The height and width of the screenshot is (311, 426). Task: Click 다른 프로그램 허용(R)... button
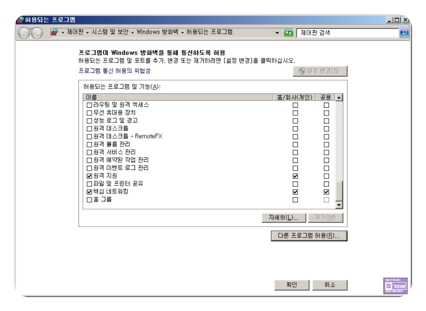coord(309,236)
